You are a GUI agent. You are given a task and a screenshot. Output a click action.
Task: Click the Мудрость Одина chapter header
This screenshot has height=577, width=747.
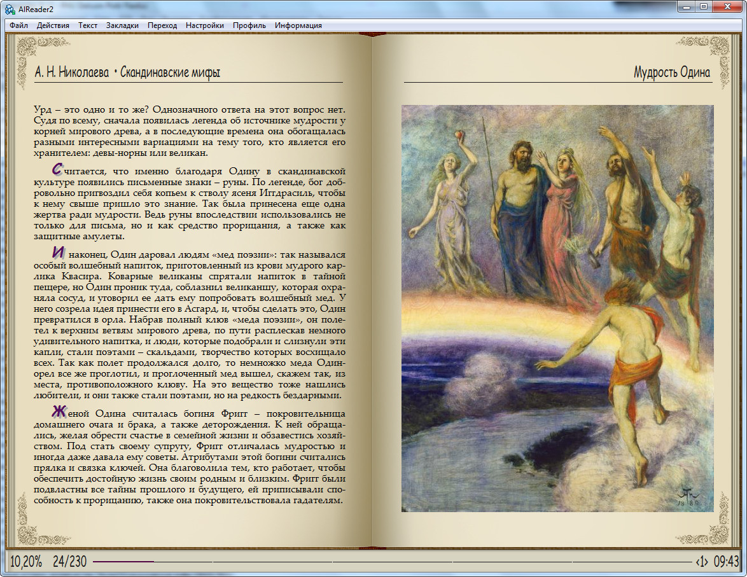[x=672, y=72]
